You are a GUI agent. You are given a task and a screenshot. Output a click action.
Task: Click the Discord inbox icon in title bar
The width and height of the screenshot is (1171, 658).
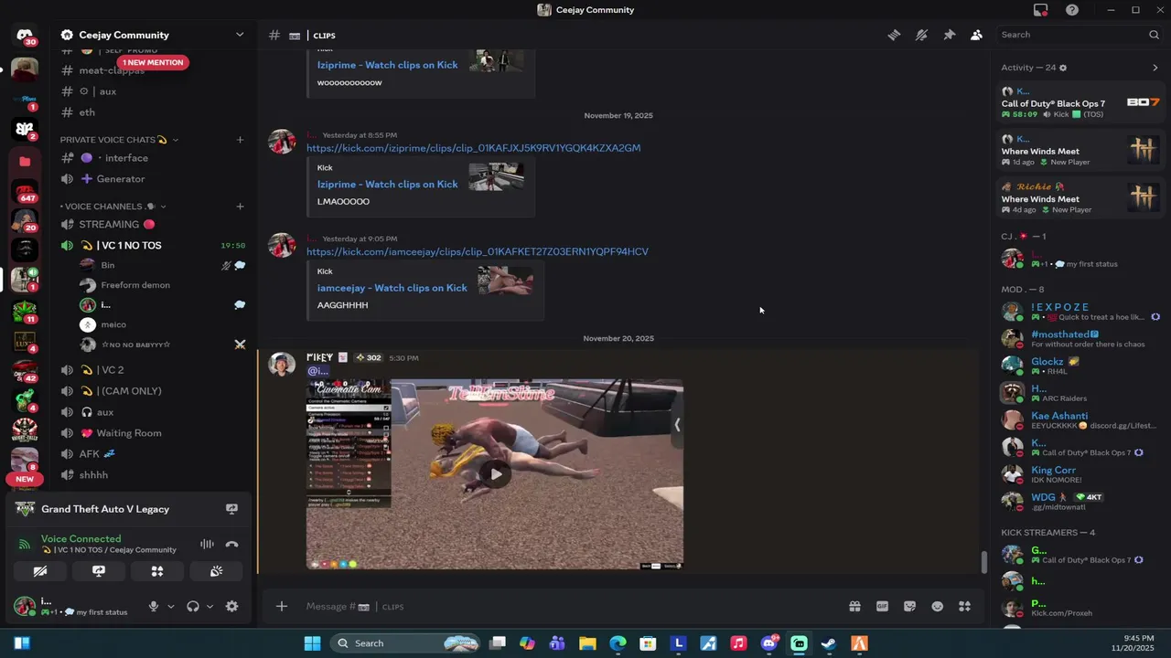pos(1040,10)
